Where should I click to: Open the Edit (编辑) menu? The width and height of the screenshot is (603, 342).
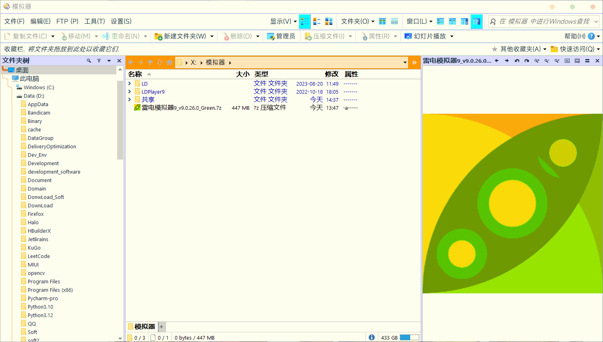(41, 21)
